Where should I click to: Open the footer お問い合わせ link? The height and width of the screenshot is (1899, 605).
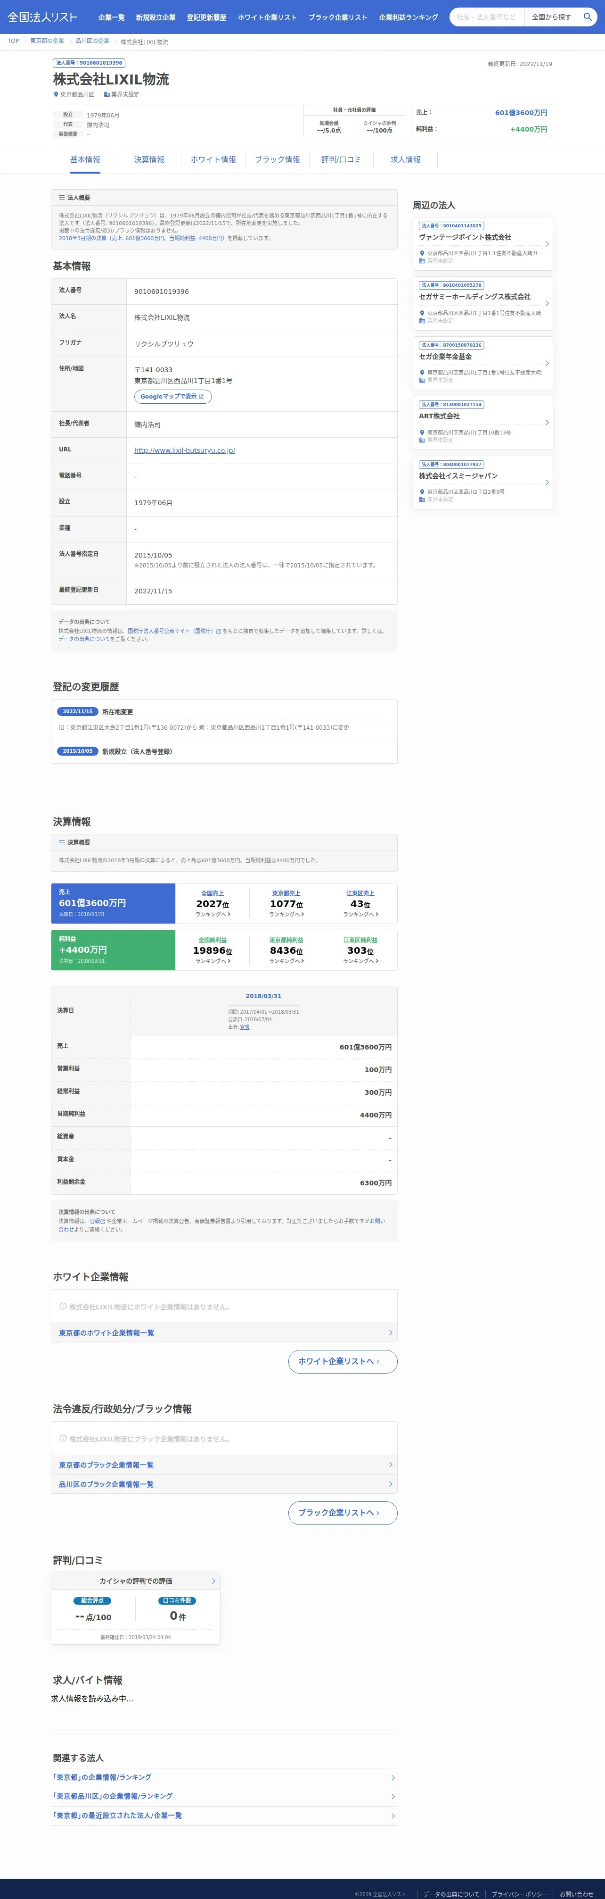pos(576,1894)
